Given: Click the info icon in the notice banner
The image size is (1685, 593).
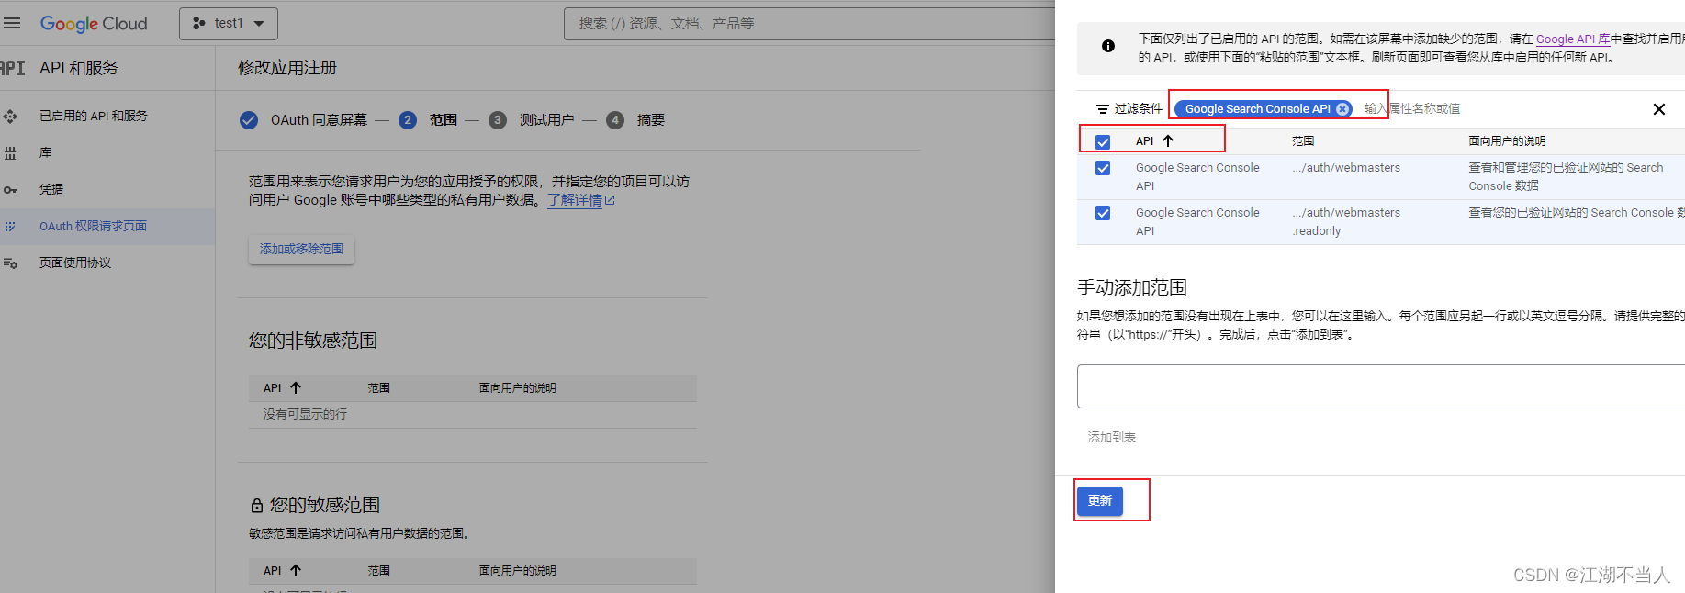Looking at the screenshot, I should click(1108, 46).
